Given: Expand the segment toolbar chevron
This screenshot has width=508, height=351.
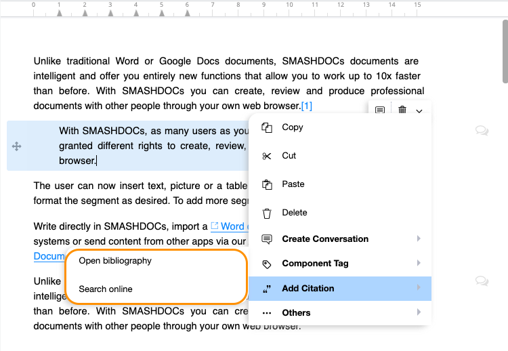Looking at the screenshot, I should pyautogui.click(x=419, y=111).
